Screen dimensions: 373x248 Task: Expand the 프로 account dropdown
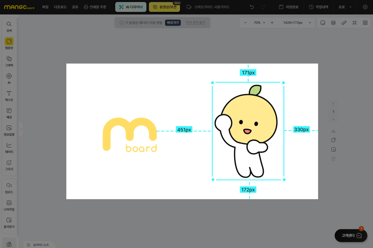pos(345,7)
